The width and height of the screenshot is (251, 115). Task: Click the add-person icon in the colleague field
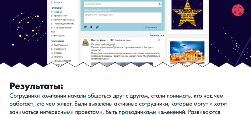(x=160, y=4)
